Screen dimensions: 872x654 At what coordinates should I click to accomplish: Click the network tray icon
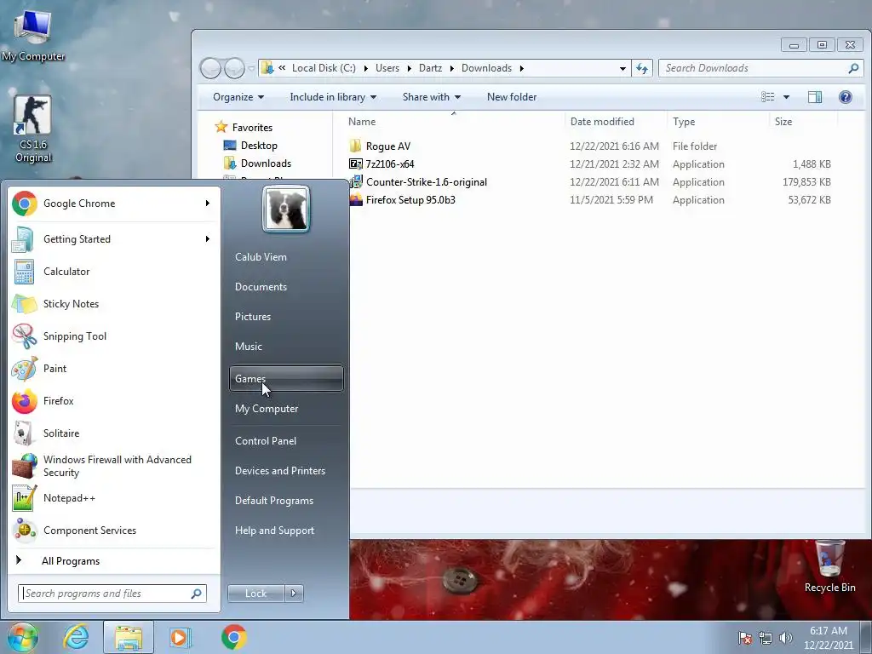coord(766,638)
